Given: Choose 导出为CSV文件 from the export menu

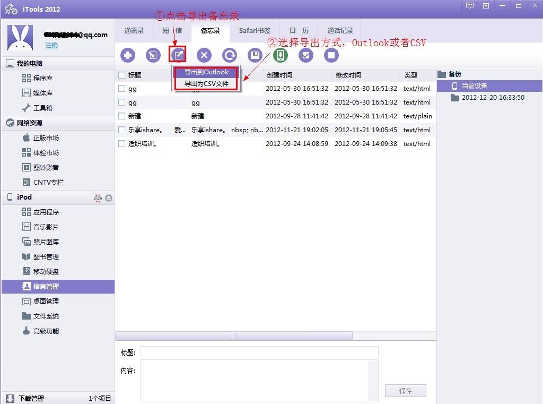Looking at the screenshot, I should pyautogui.click(x=207, y=84).
